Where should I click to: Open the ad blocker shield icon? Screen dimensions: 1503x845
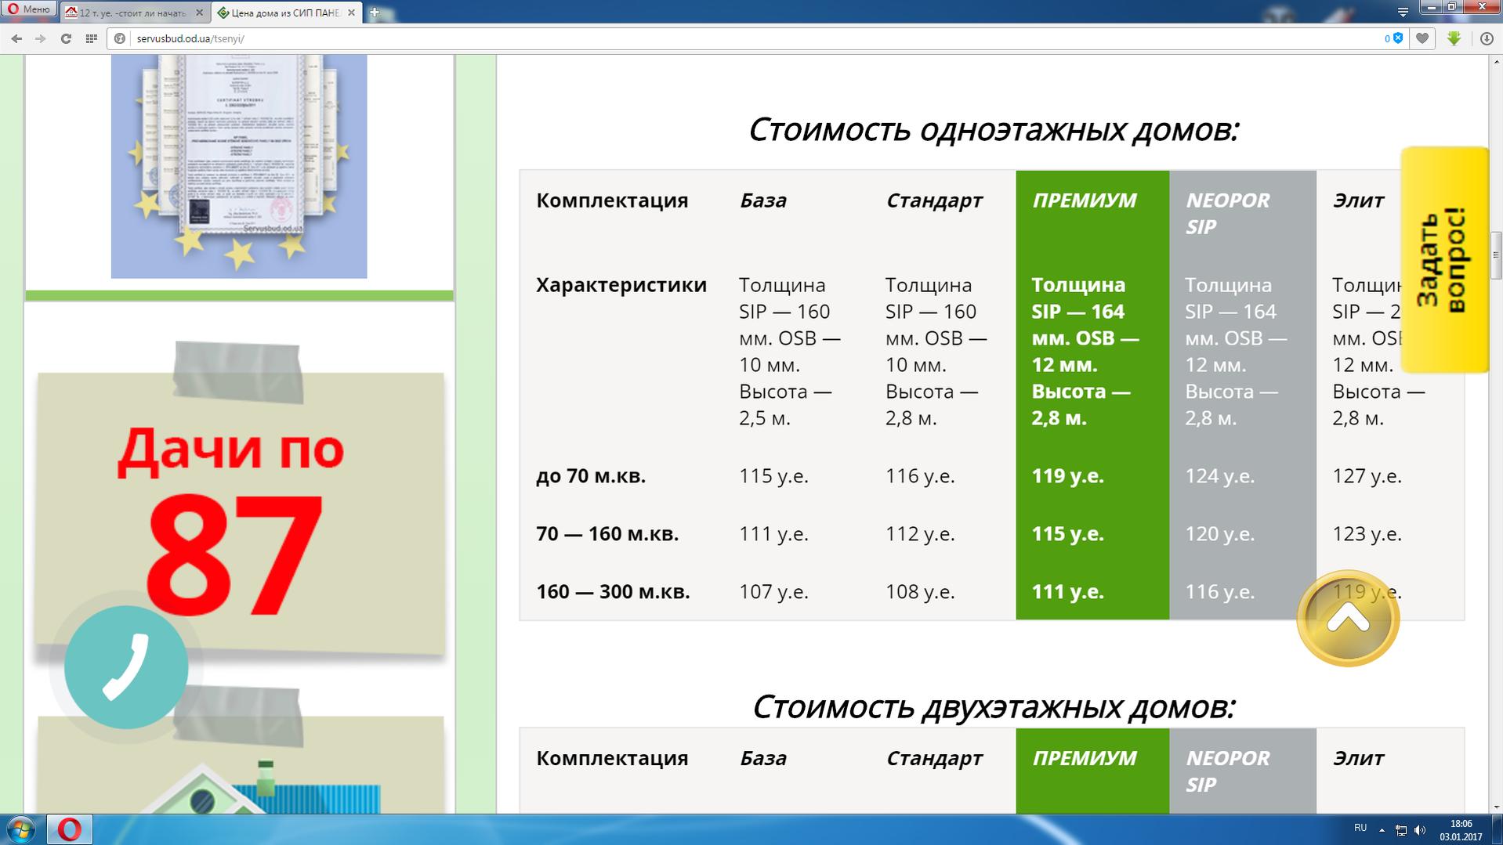[1398, 38]
